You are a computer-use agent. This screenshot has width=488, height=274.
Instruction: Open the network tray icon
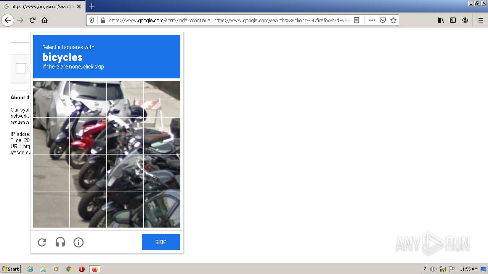[x=443, y=269]
